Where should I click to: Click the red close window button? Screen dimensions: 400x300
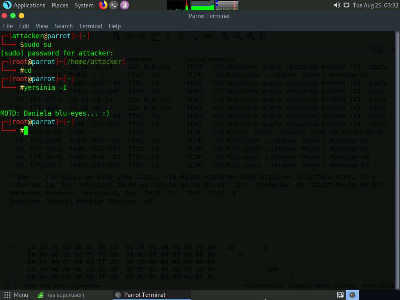(x=4, y=16)
